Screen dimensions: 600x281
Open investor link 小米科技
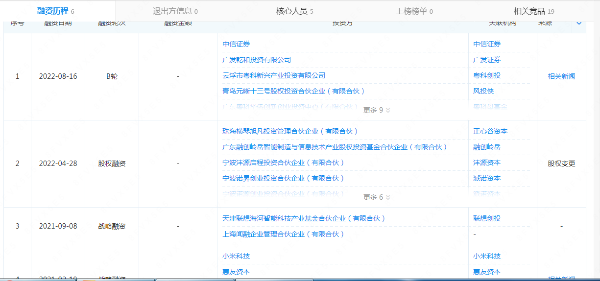tap(236, 256)
